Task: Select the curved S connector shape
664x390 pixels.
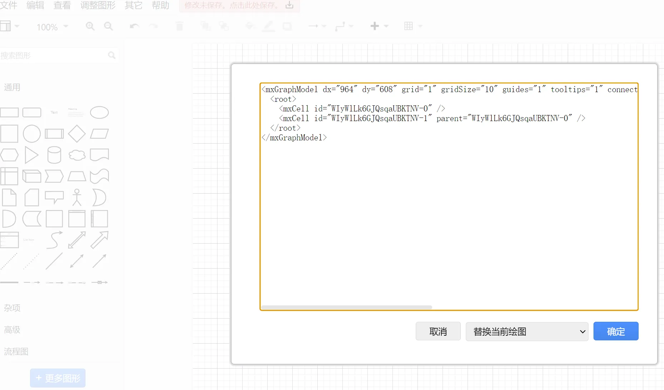Action: pos(54,240)
